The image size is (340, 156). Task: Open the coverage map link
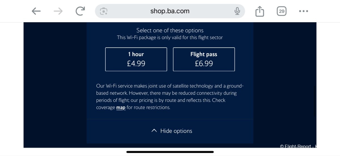[121, 107]
